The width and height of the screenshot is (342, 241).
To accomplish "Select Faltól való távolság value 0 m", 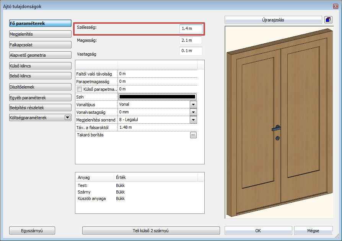I will click(x=157, y=74).
